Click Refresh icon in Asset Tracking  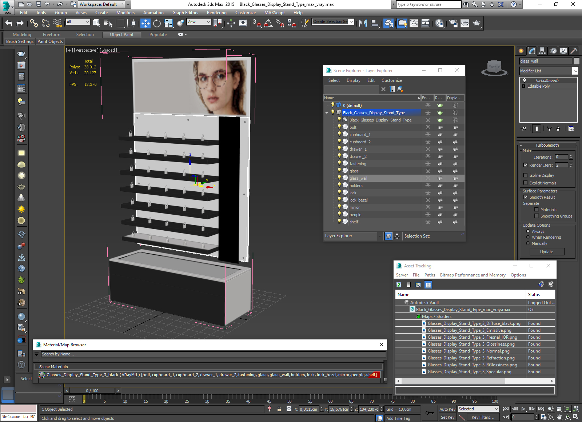[x=399, y=285]
